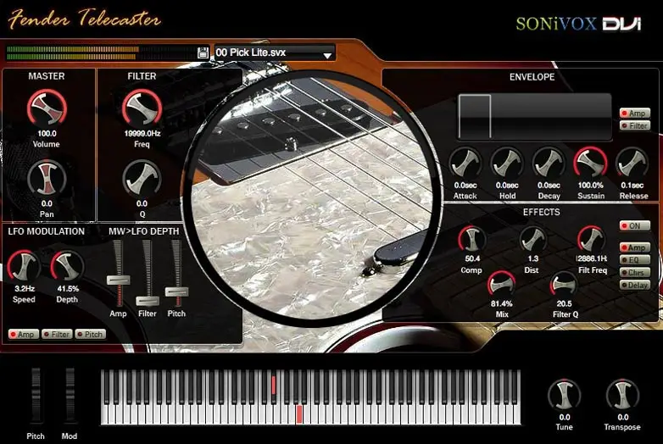Open the 00 Pick Lite.svx preset dropdown
Image resolution: width=663 pixels, height=444 pixels.
pyautogui.click(x=275, y=53)
